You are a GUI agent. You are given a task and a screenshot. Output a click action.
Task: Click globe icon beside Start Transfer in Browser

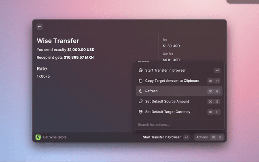(x=140, y=70)
